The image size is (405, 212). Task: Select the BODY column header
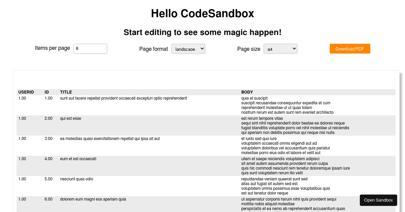coord(247,92)
